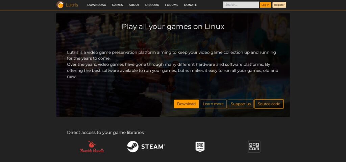Focus the Search input field
Image resolution: width=346 pixels, height=162 pixels.
click(241, 5)
